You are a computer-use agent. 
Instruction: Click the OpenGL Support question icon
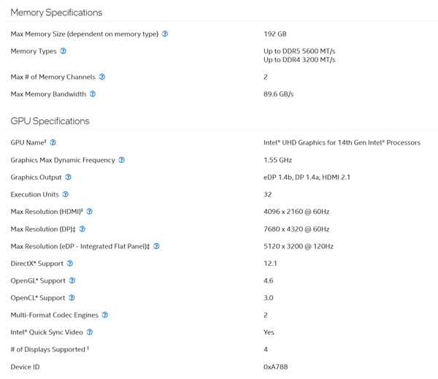[x=72, y=280]
